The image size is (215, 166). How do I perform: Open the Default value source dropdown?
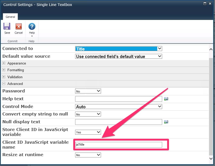click(160, 56)
